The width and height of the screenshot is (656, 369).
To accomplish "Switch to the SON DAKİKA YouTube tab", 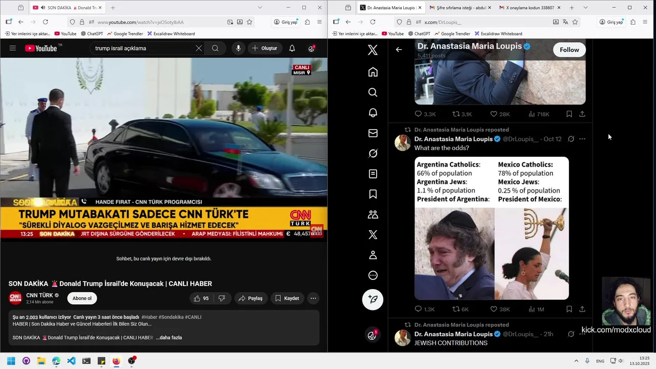I will point(67,8).
